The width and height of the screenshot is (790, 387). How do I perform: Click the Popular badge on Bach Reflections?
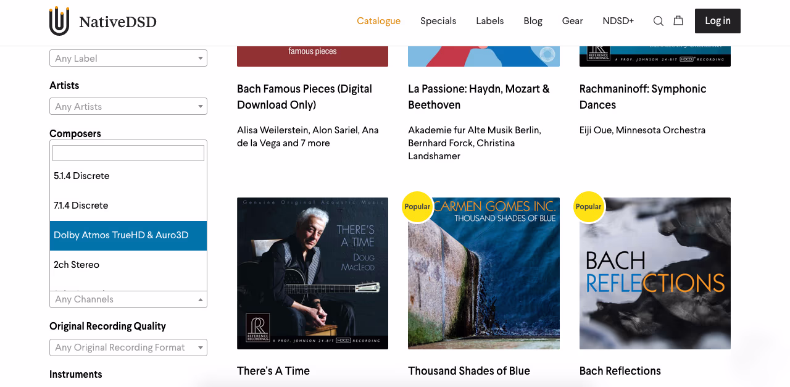point(589,207)
